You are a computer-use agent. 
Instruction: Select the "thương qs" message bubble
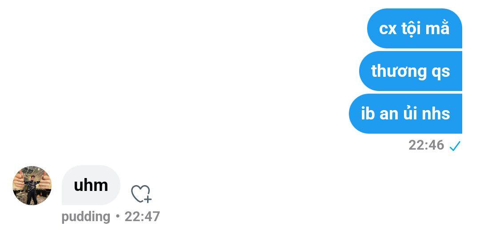pyautogui.click(x=410, y=71)
